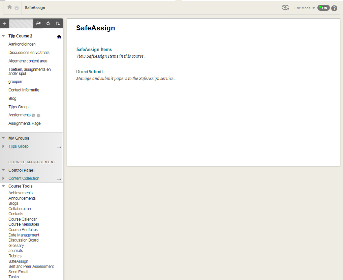Image resolution: width=343 pixels, height=280 pixels.
Task: Open Discussion Board tool
Action: pos(23,240)
